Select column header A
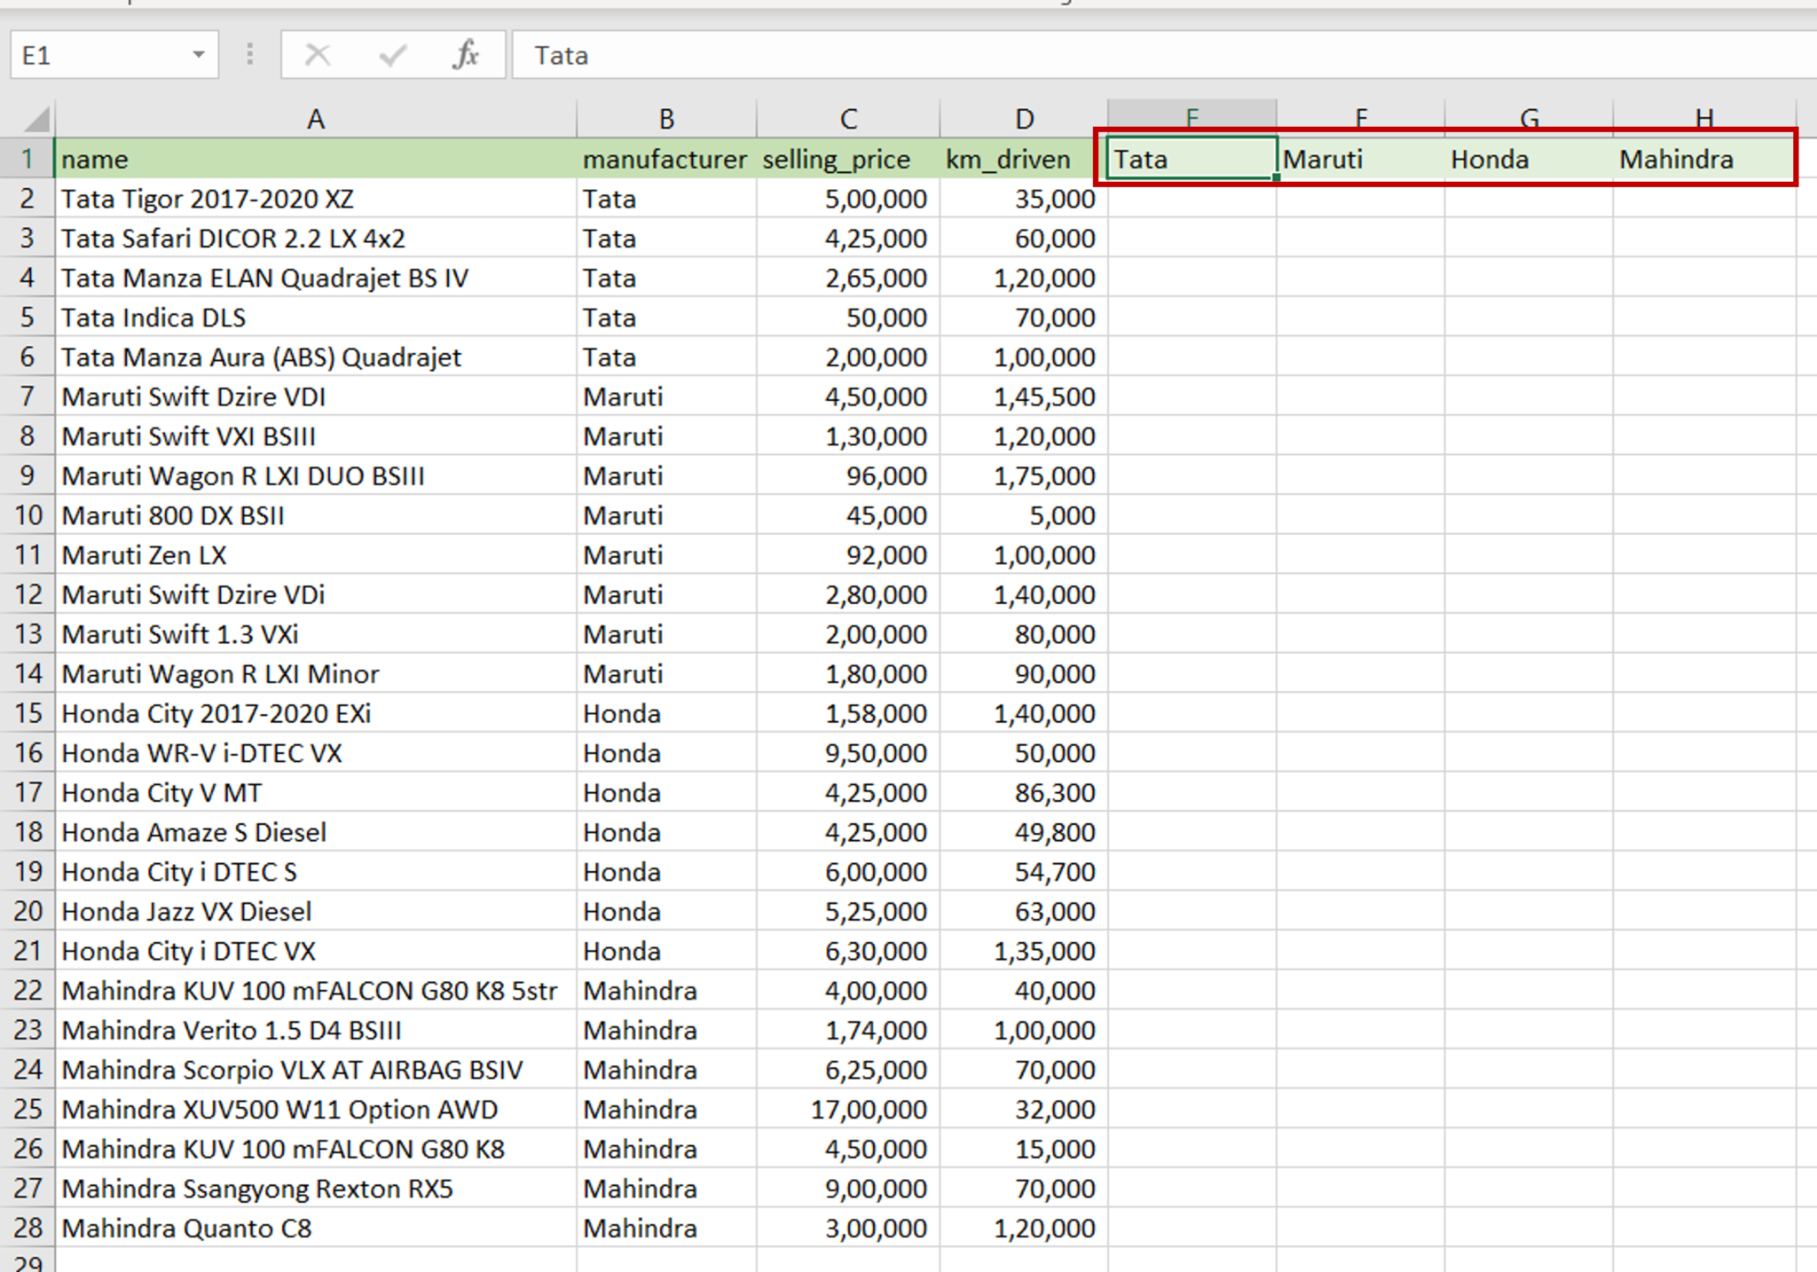The height and width of the screenshot is (1272, 1817). point(316,118)
